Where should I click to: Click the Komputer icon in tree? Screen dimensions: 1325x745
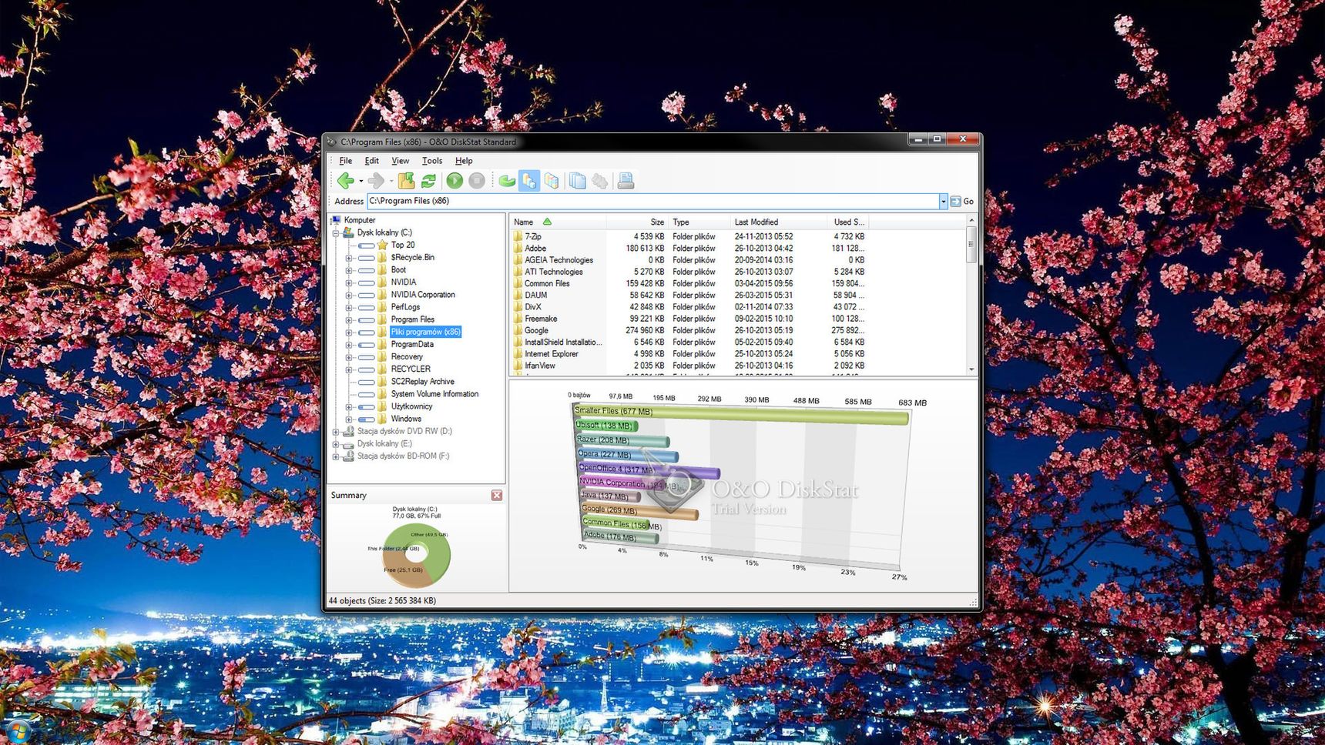click(x=336, y=220)
